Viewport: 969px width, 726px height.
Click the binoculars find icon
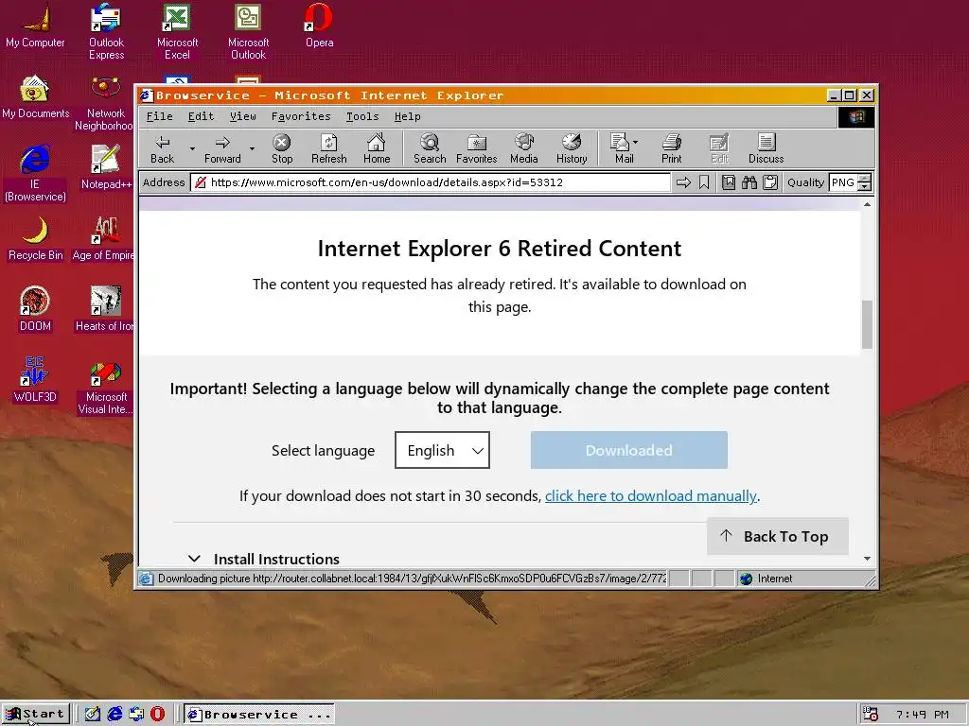[x=749, y=182]
